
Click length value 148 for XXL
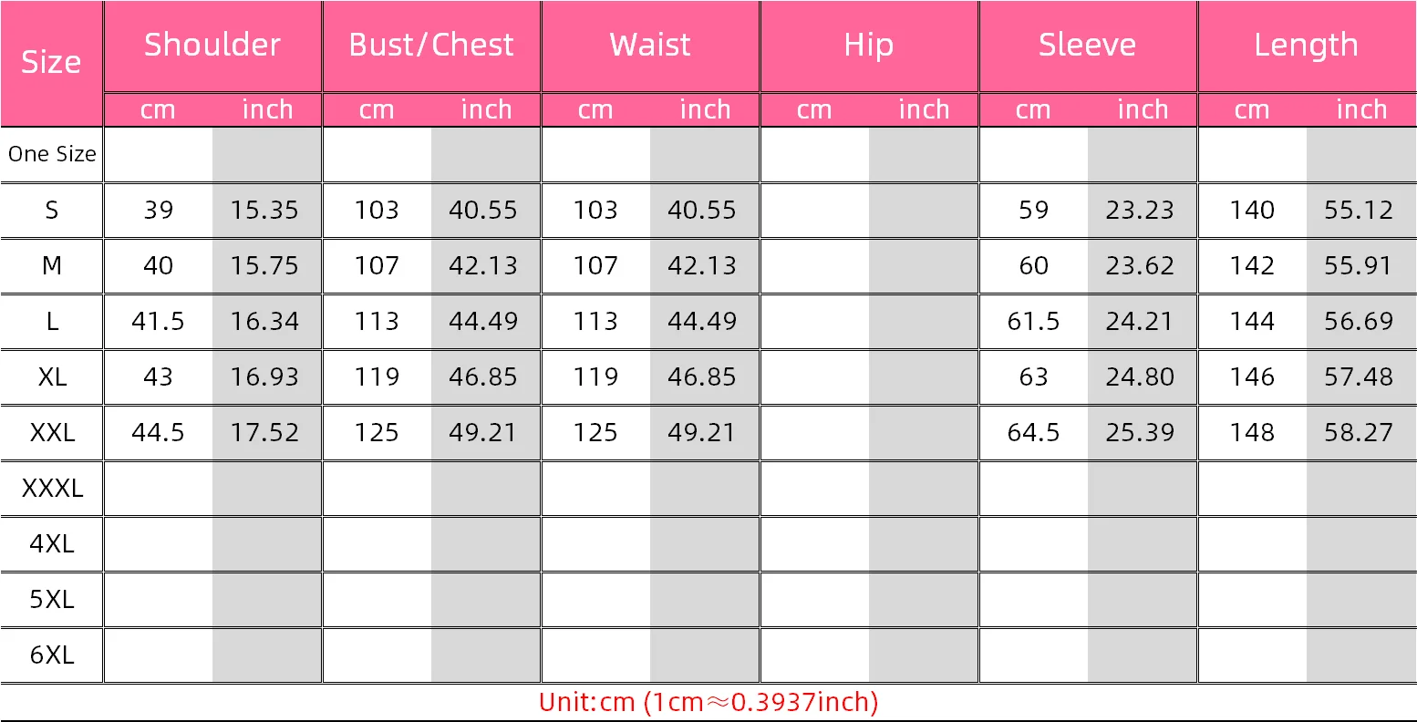tap(1252, 432)
